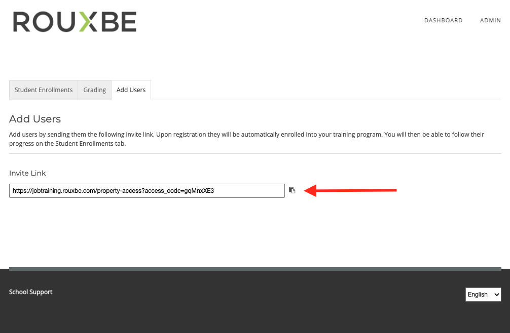Select the Add Users tab
This screenshot has width=510, height=333.
[131, 90]
